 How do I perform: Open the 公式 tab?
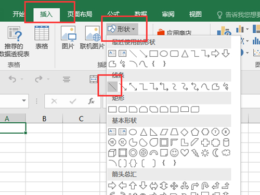(113, 14)
